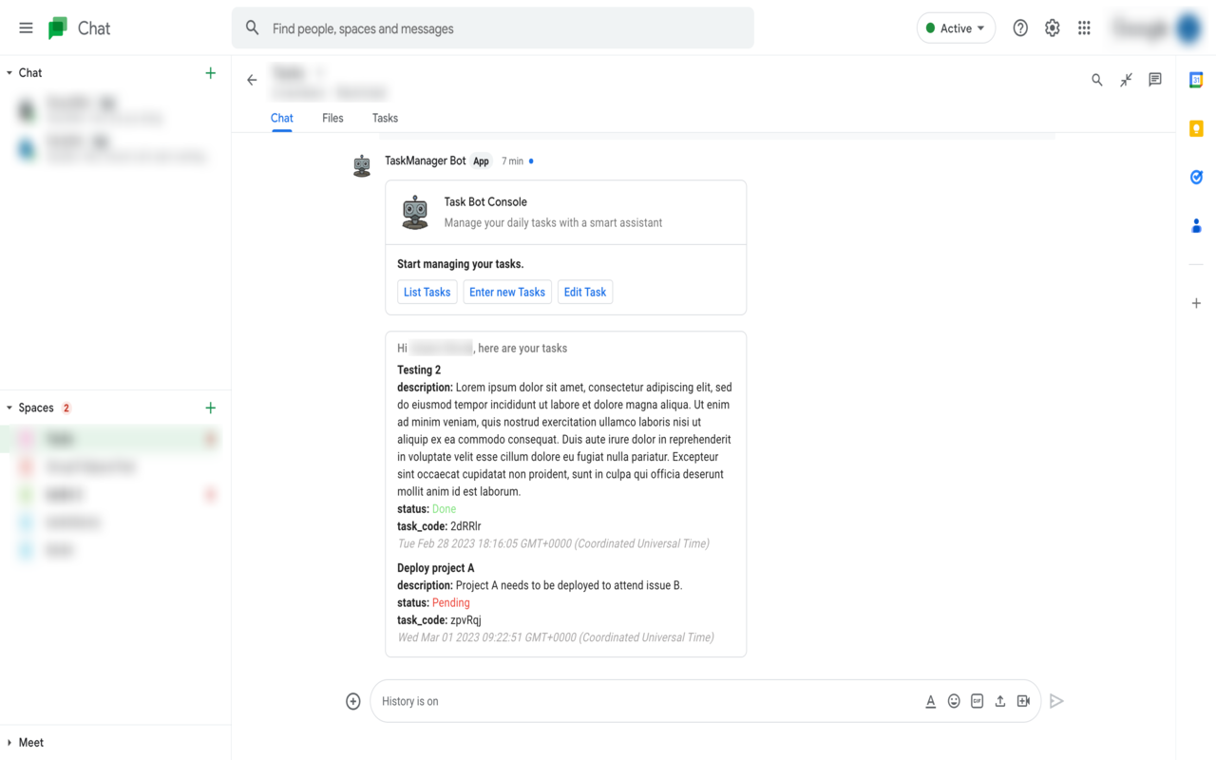This screenshot has height=760, width=1216.
Task: Switch to the Files tab
Action: [332, 118]
